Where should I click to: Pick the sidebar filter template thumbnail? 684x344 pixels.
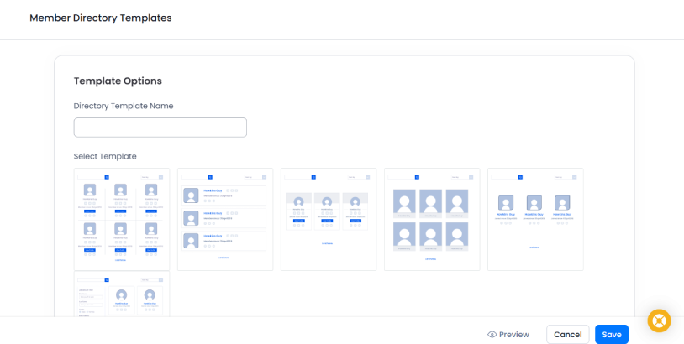122,294
